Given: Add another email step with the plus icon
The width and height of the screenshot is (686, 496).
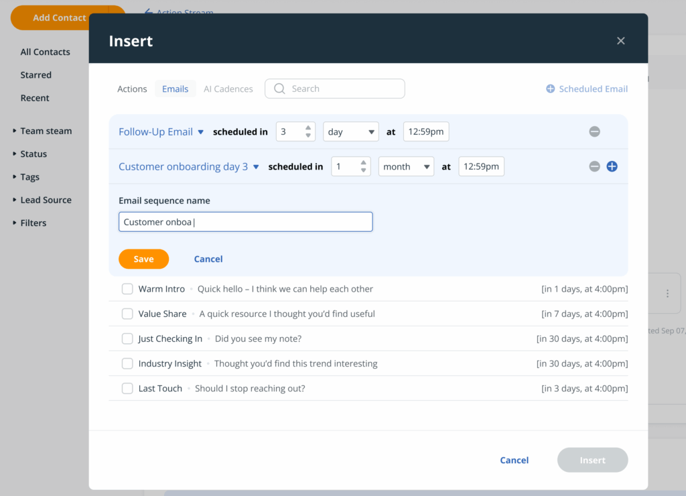Looking at the screenshot, I should [x=612, y=166].
